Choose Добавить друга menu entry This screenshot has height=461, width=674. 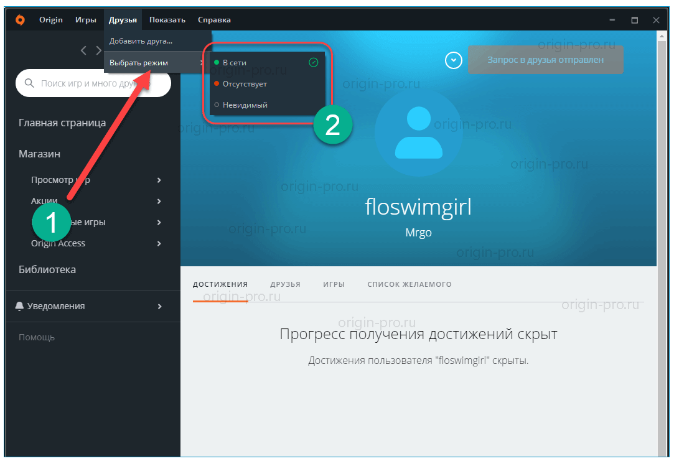157,41
